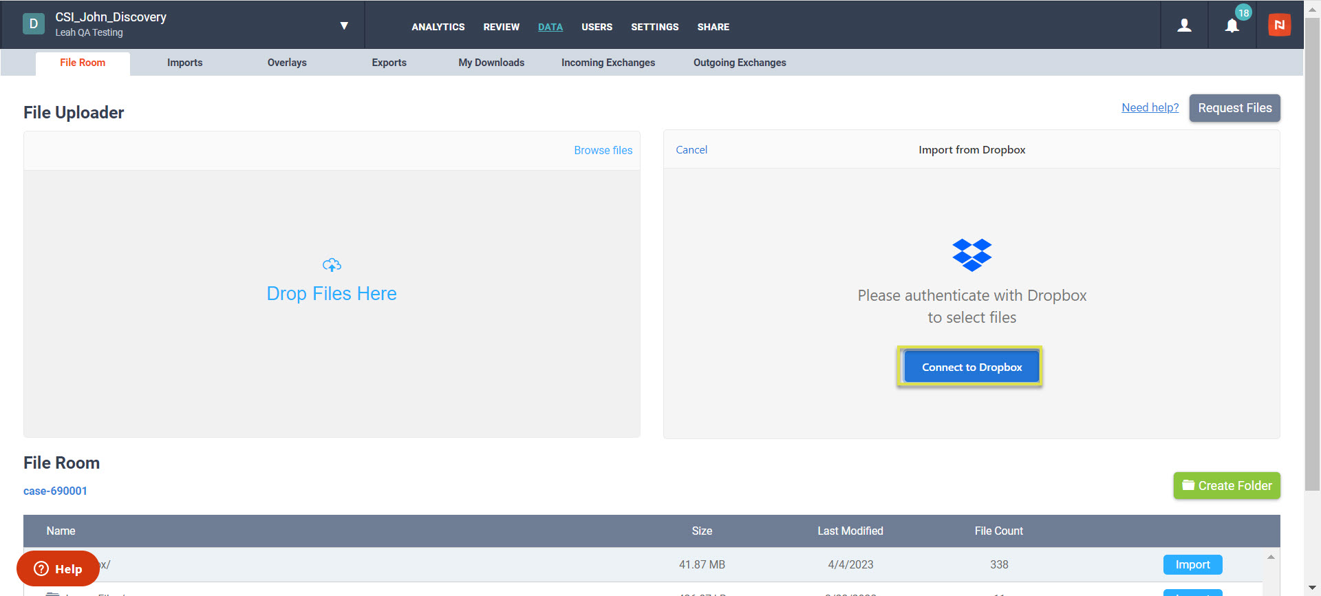Image resolution: width=1321 pixels, height=596 pixels.
Task: Open the user profile icon
Action: (x=1184, y=25)
